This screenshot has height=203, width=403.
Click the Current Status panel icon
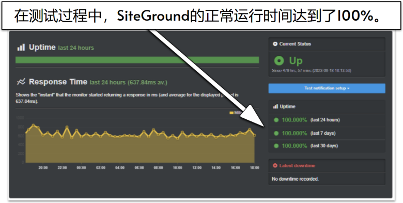[275, 44]
